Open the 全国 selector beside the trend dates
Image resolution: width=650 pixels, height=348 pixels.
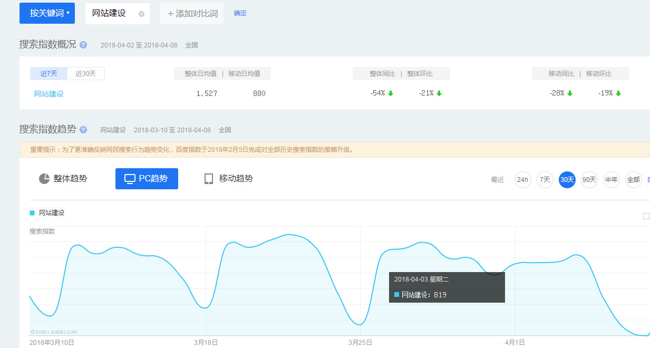pos(225,130)
